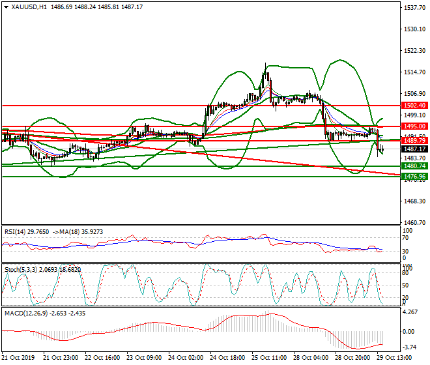Viewport: 430px width, 365px height.
Task: Select the MACD scale value -3.74
Action: click(409, 347)
